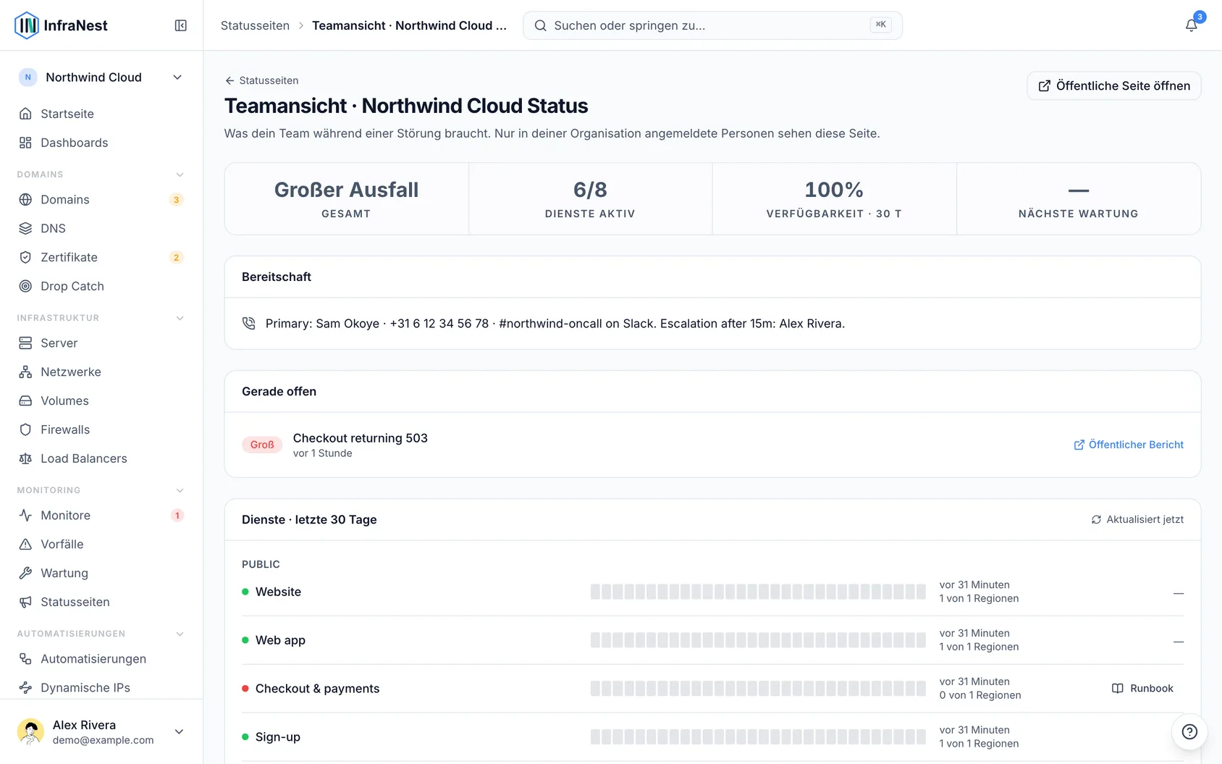
Task: Click the Groß severity badge
Action: tap(262, 445)
